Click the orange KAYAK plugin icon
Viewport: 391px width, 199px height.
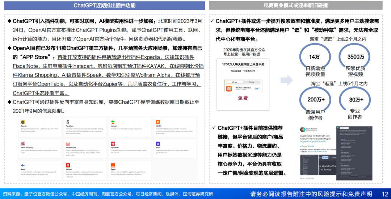[158, 122]
